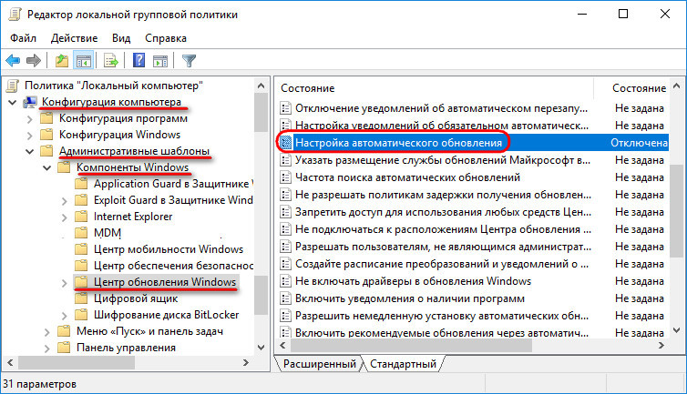Click the Up one level folder icon
Image resolution: width=687 pixels, height=394 pixels.
62,60
